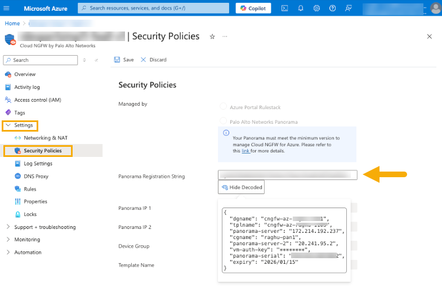Screen dimensions: 442x288
Task: Click the Panorama Registration String field
Action: tap(287, 175)
